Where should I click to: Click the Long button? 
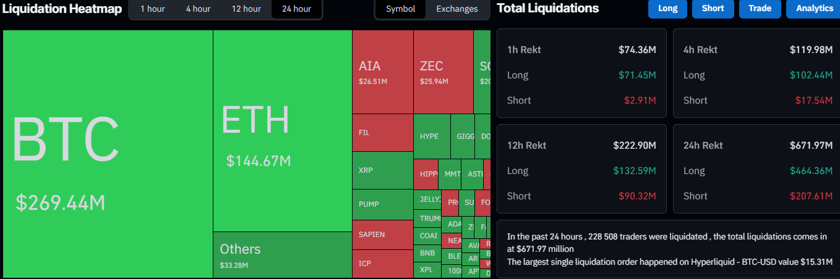[x=667, y=9]
